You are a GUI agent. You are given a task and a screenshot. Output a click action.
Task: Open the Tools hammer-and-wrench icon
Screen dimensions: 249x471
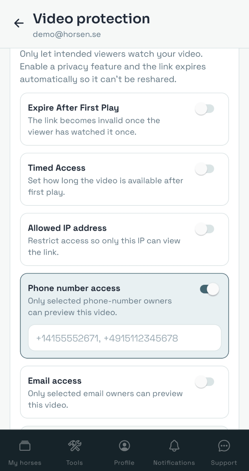pos(75,446)
